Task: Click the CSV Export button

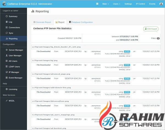Action: coord(151,29)
